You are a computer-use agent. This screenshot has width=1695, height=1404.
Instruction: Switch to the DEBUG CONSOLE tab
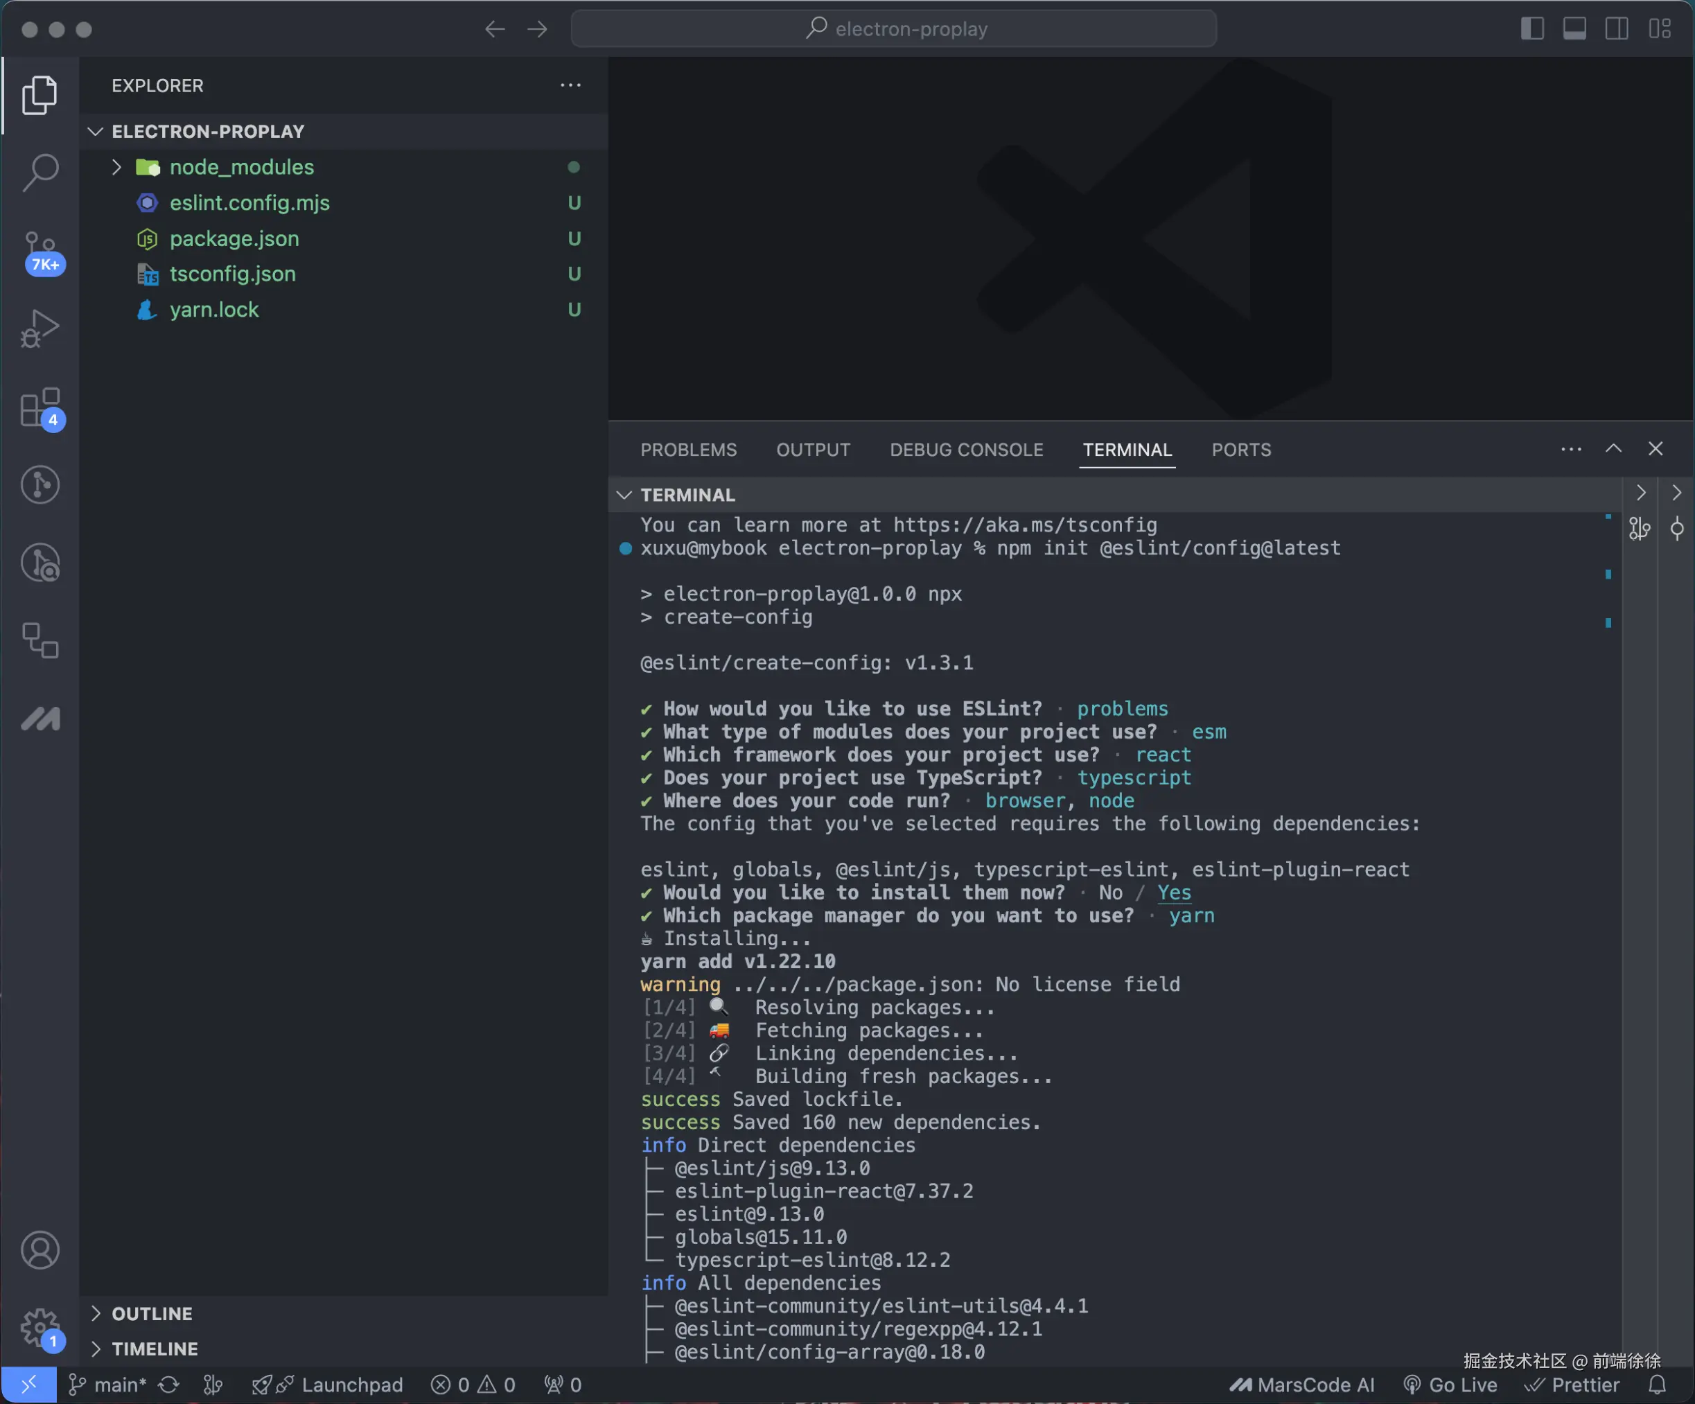(966, 450)
